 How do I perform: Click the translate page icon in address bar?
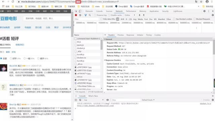[196, 2]
